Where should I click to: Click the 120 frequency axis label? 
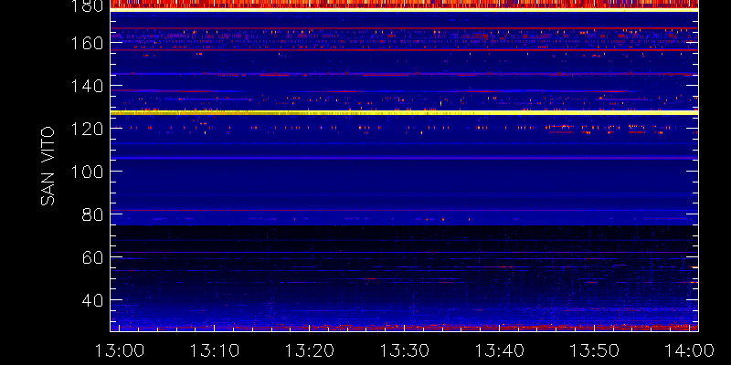[87, 129]
